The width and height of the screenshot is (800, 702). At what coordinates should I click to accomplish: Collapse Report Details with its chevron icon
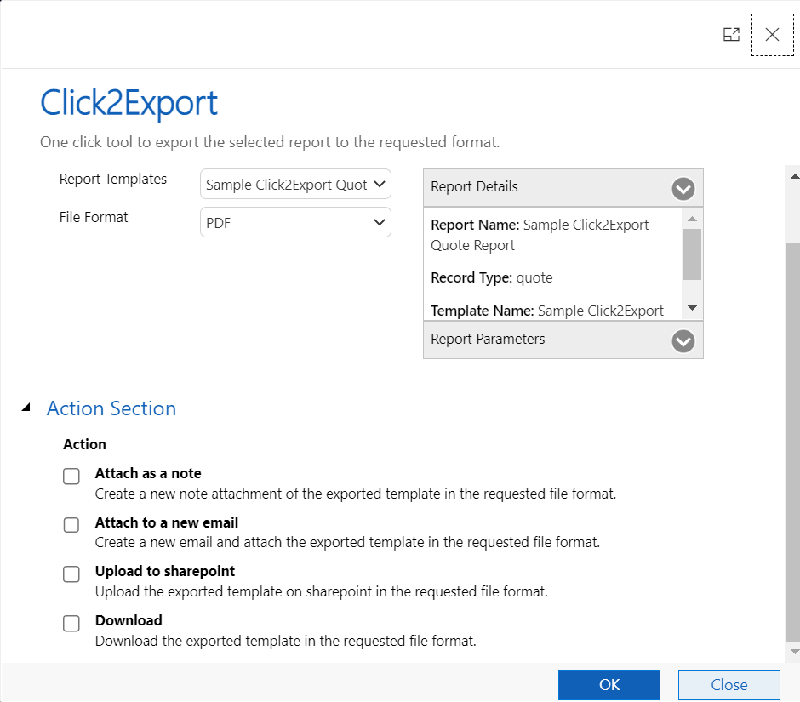pyautogui.click(x=683, y=188)
